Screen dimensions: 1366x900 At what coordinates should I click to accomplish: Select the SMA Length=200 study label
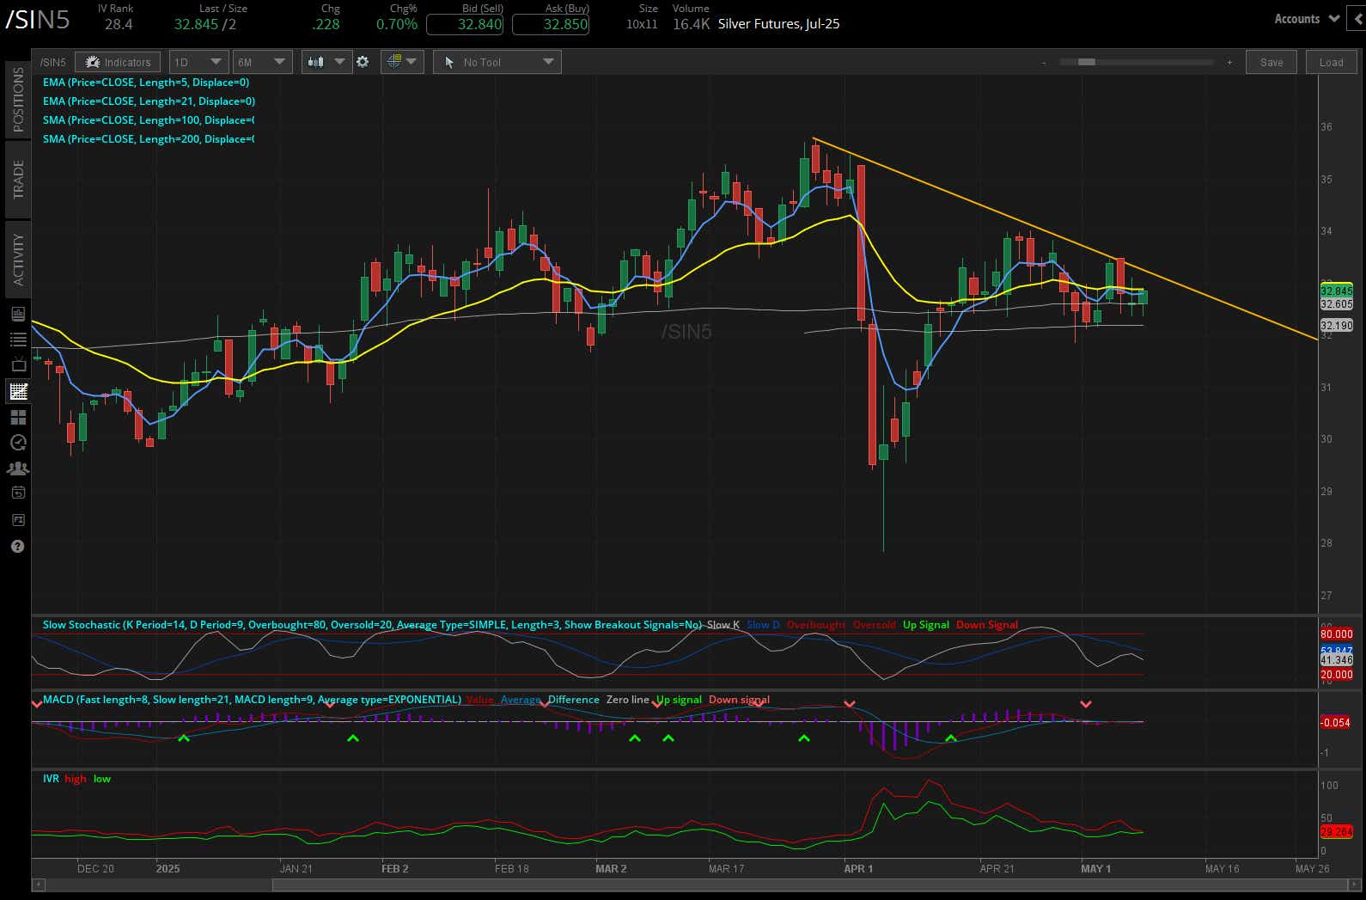point(149,139)
